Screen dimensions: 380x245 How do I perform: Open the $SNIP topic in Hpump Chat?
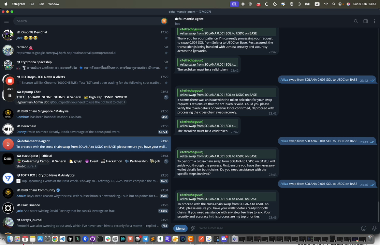[x=108, y=97]
